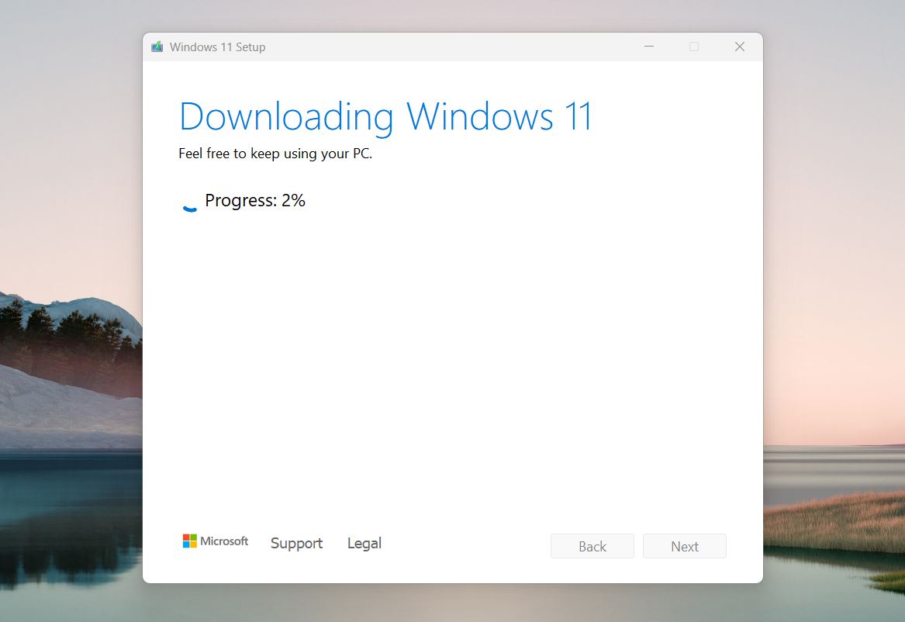Click the "Windows 11 Setup" window title
Image resolution: width=905 pixels, height=622 pixels.
coord(218,47)
